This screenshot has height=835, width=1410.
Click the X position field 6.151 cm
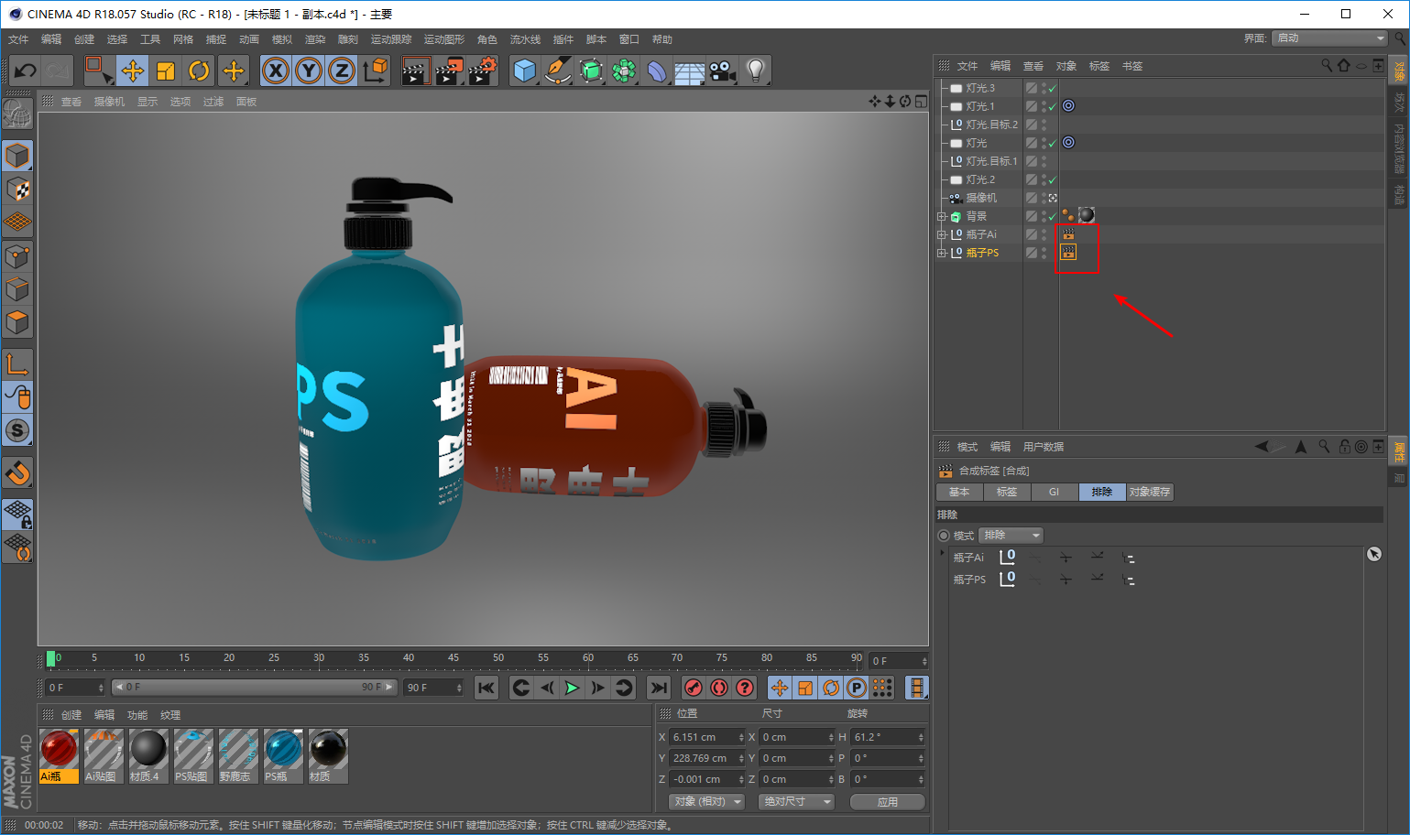pyautogui.click(x=707, y=737)
